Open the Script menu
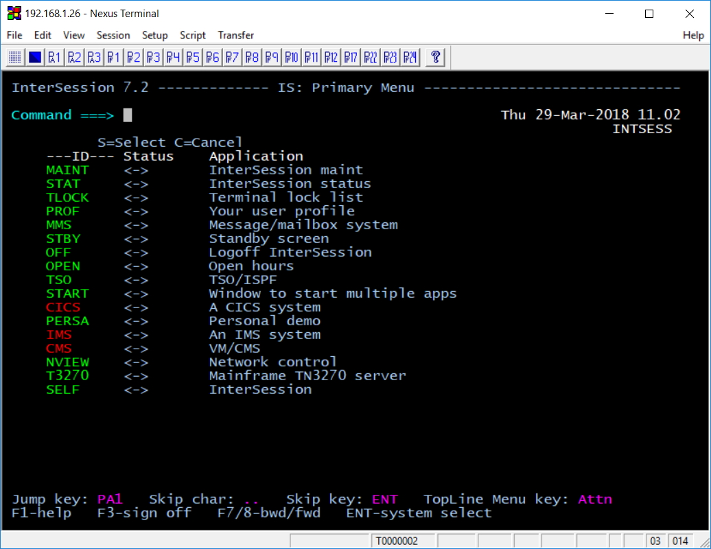Viewport: 711px width, 549px height. [x=193, y=35]
